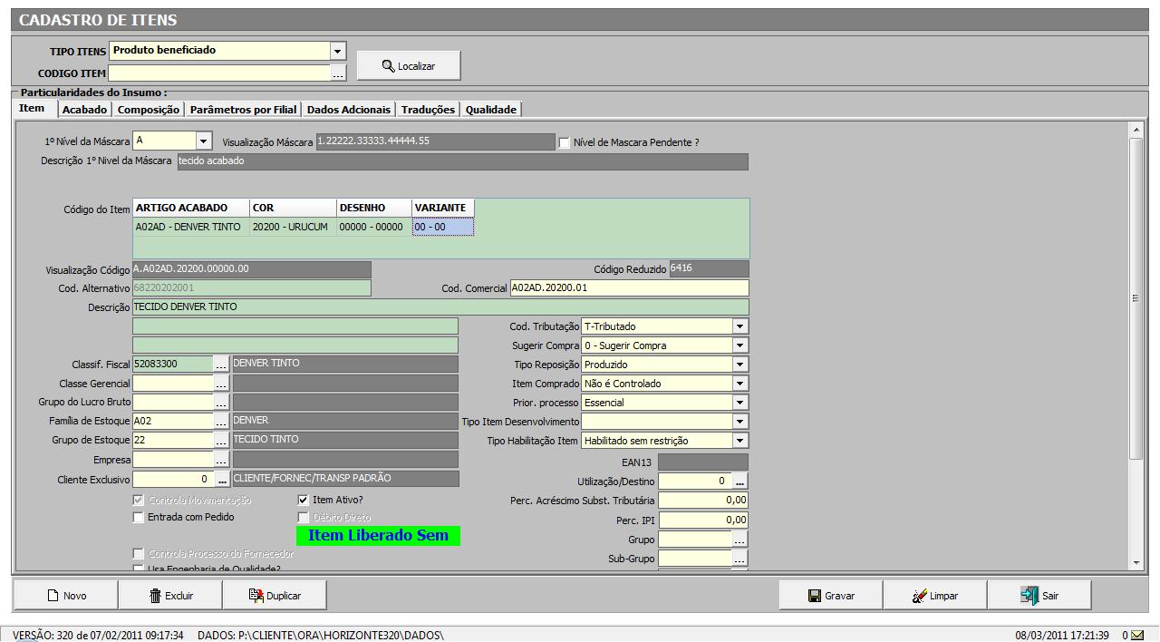Toggle the Item Ativo checkbox
This screenshot has width=1160, height=642.
click(x=304, y=500)
